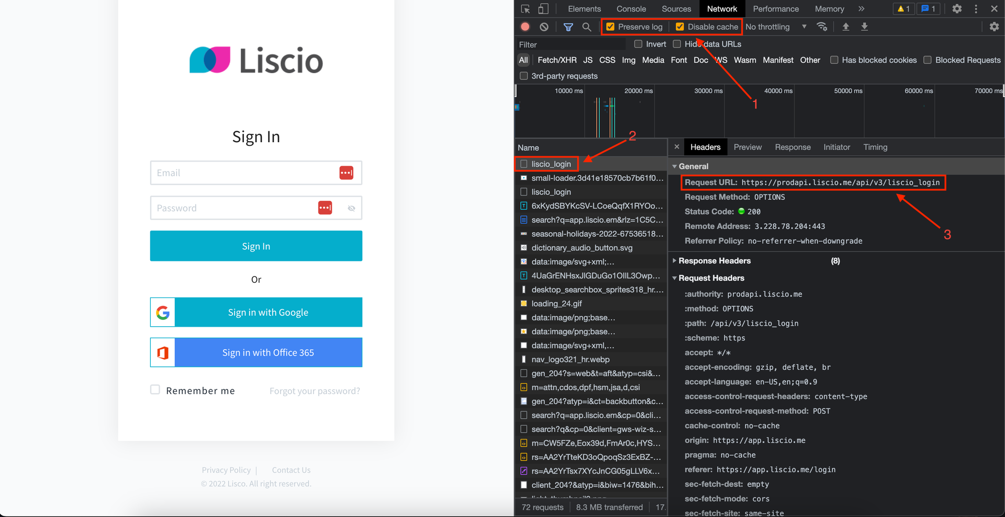1005x517 pixels.
Task: Clear the network log
Action: point(544,27)
